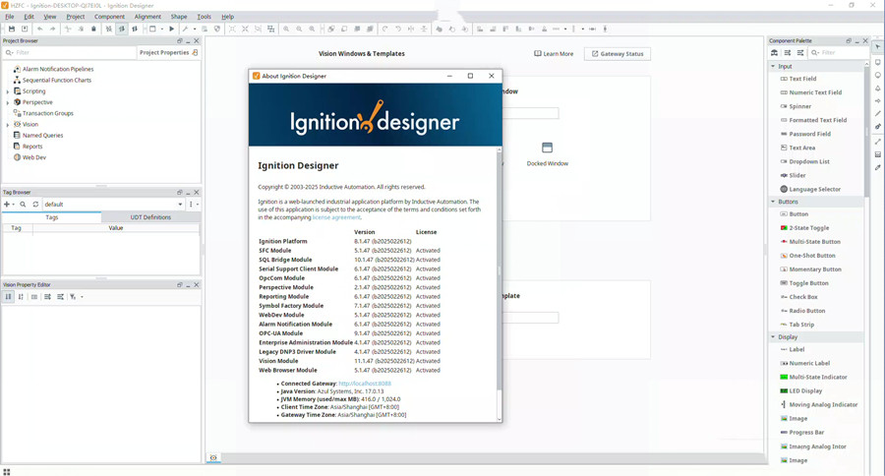Open the Component menu

click(x=109, y=17)
